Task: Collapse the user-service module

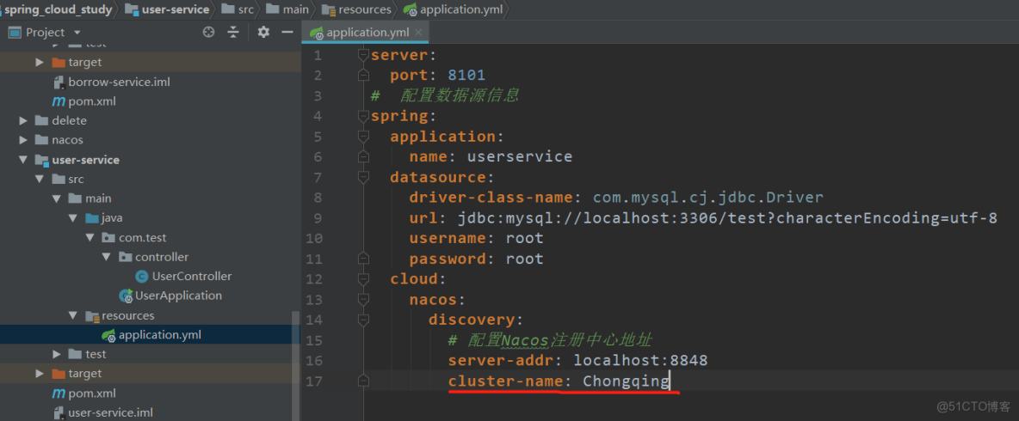Action: (x=23, y=160)
